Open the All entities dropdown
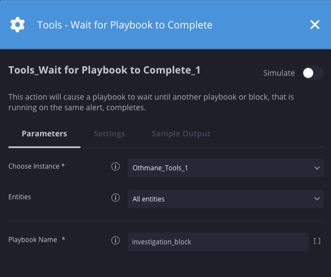Screen dimensions: 331x277 (x=225, y=199)
